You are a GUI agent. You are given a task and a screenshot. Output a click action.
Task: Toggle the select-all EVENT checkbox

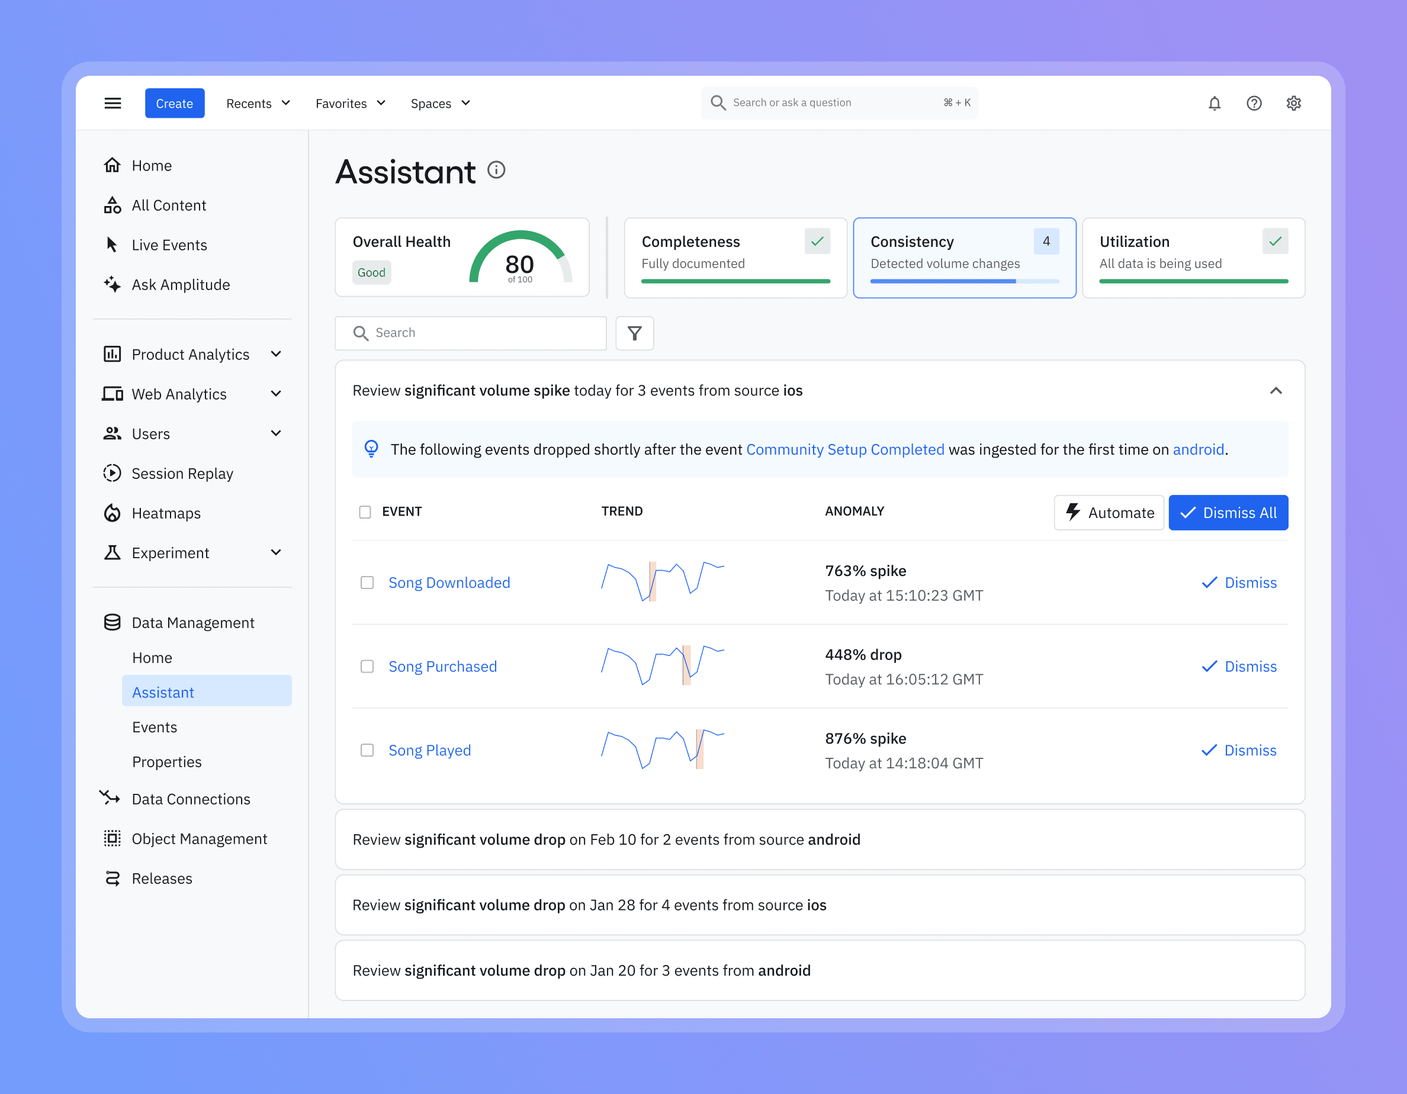(365, 512)
